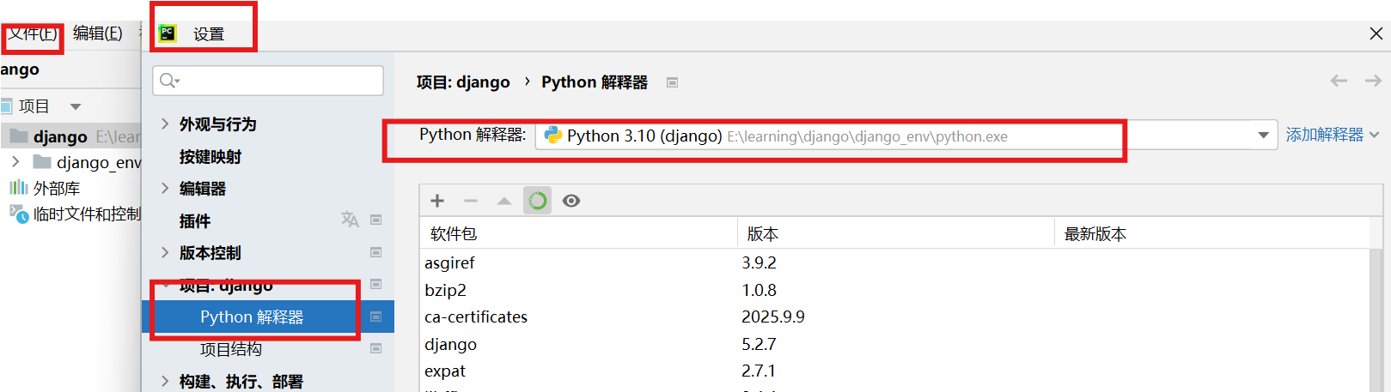Click the back navigation arrow

click(x=1339, y=81)
